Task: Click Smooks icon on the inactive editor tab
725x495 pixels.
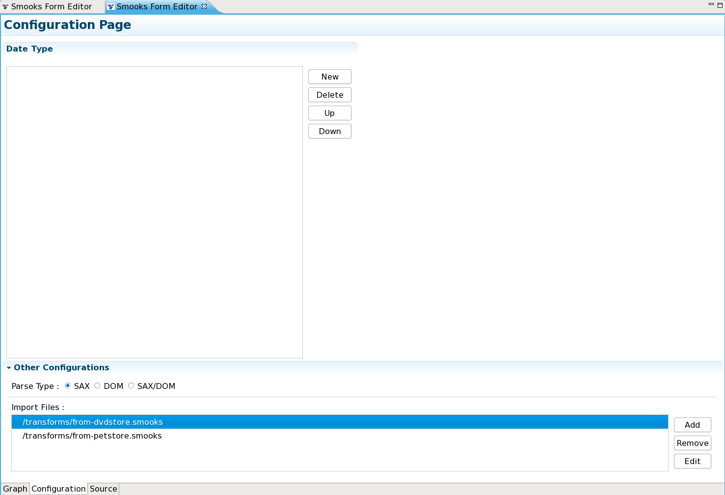Action: coord(5,6)
